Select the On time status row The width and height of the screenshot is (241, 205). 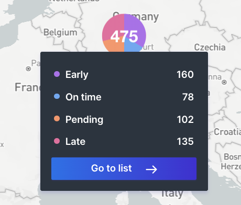(124, 97)
